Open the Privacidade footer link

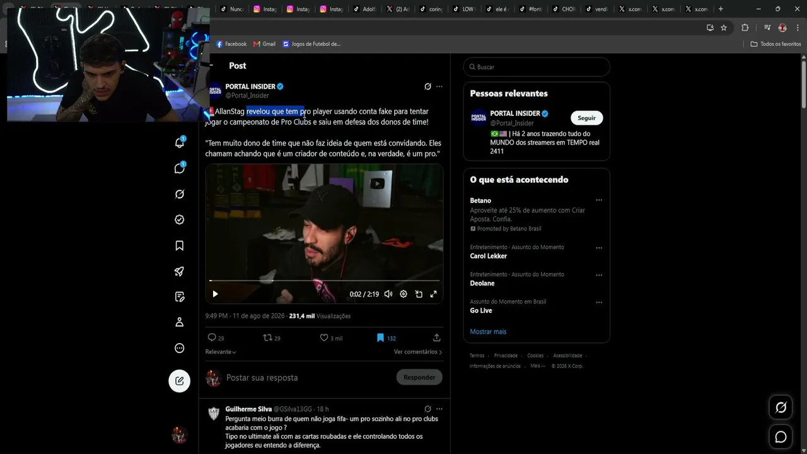pos(506,356)
